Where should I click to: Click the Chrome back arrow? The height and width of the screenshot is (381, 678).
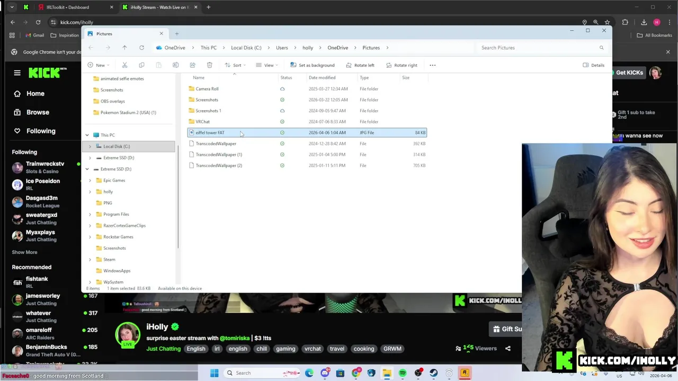[13, 22]
